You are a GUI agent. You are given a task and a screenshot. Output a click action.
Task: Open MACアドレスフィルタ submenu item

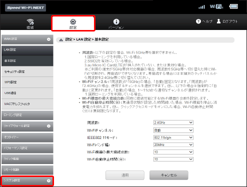(x=27, y=104)
